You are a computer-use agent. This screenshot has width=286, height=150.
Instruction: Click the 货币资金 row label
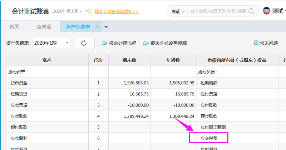point(19,83)
